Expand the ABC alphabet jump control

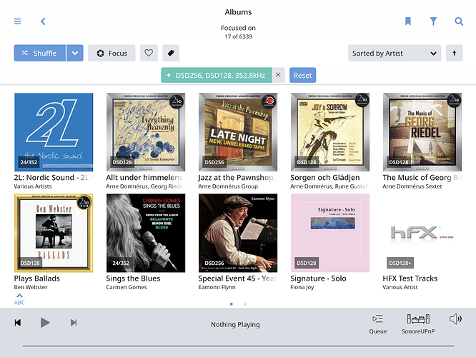click(x=19, y=299)
